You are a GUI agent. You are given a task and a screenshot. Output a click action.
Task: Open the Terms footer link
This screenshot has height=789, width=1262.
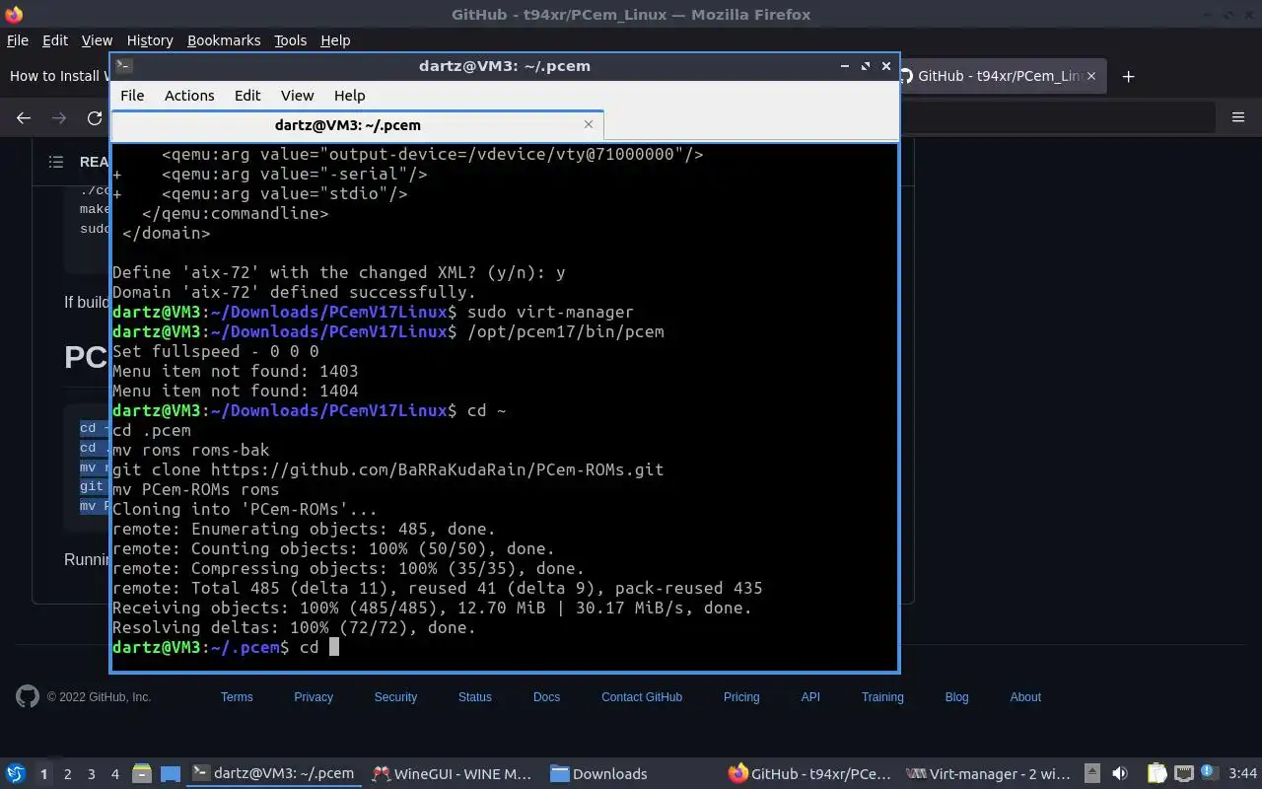point(237,697)
